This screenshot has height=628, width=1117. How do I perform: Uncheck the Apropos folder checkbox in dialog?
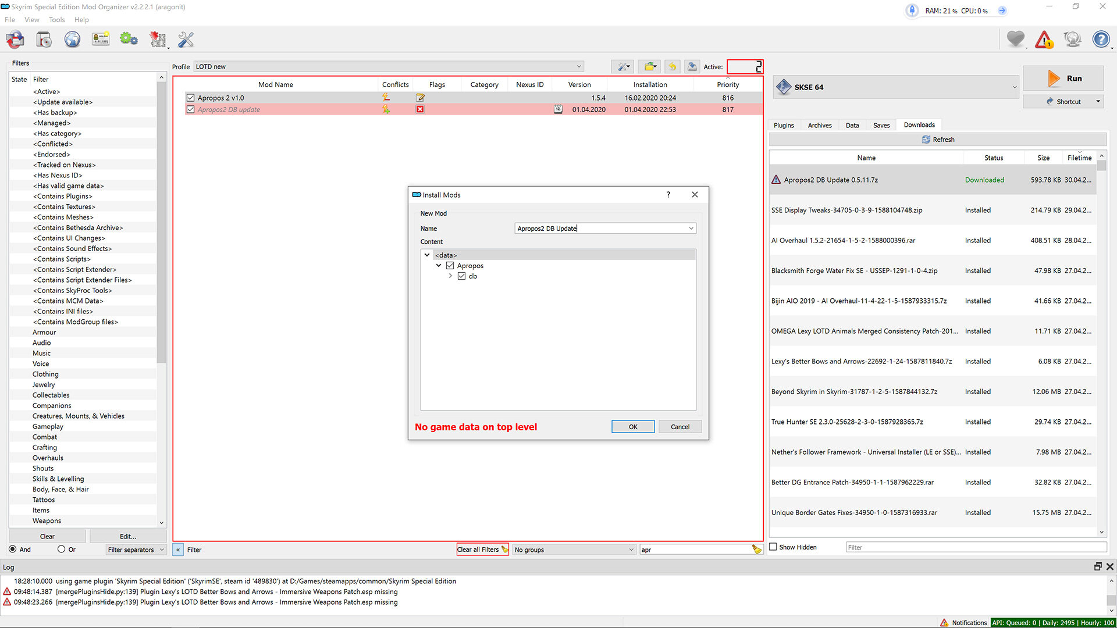point(450,266)
